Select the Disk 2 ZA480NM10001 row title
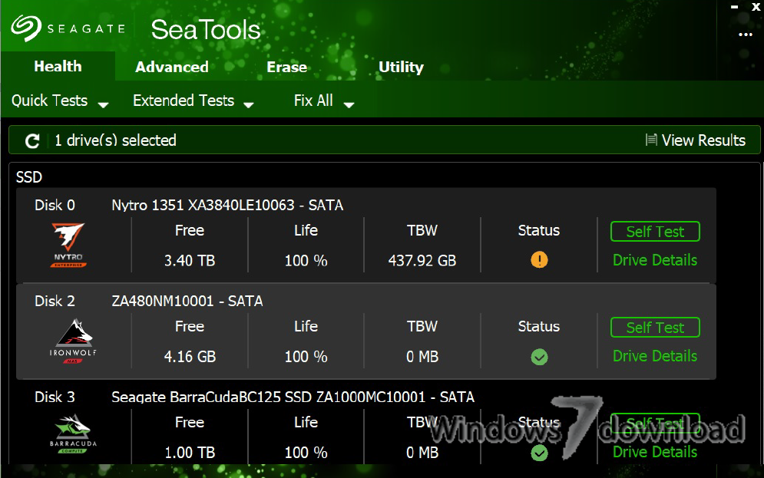 pos(187,301)
